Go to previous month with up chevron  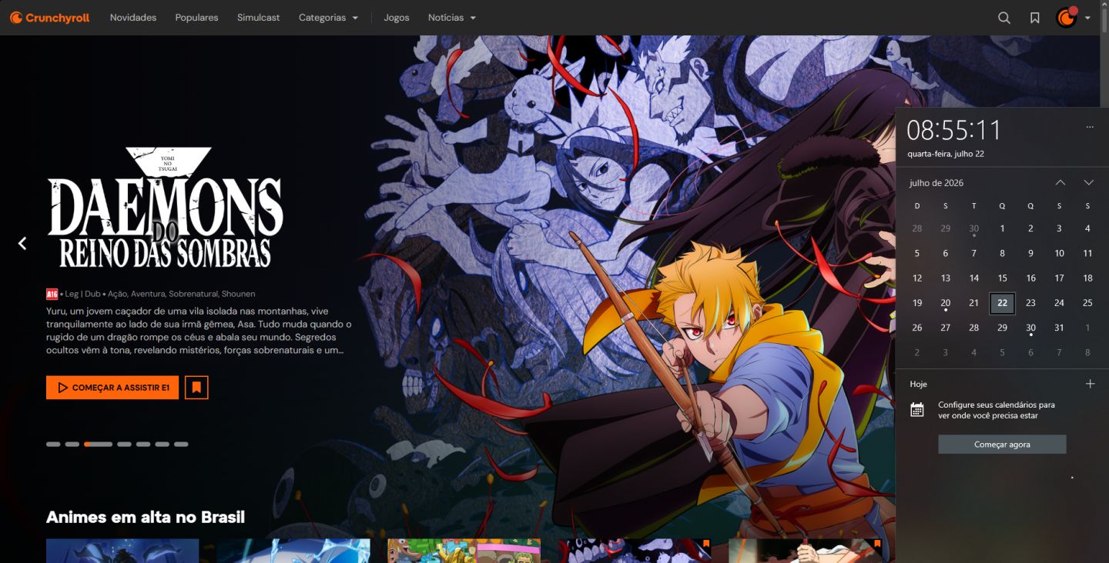pyautogui.click(x=1060, y=182)
